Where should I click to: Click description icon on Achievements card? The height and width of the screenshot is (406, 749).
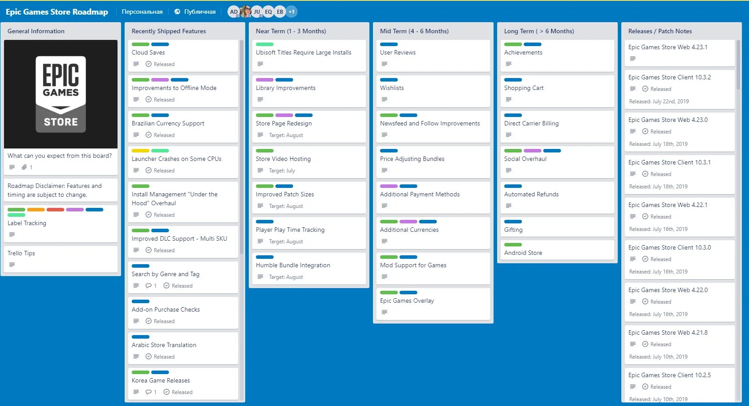(509, 64)
